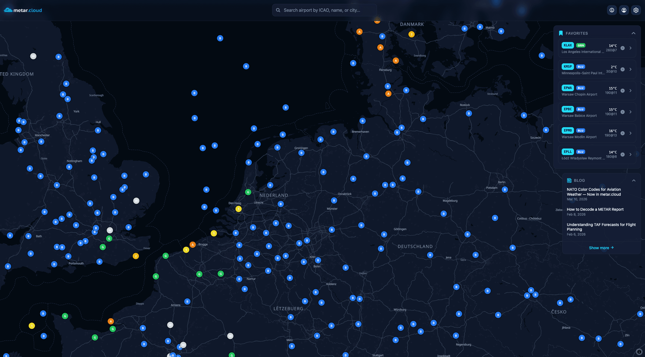
Task: Click the airport search field
Action: (x=324, y=10)
